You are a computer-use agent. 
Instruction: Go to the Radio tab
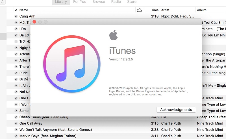coord(116,2)
